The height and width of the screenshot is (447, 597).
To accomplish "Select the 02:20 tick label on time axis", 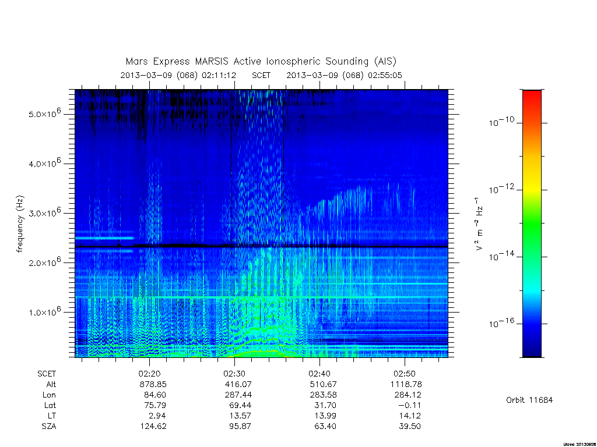I will 149,374.
